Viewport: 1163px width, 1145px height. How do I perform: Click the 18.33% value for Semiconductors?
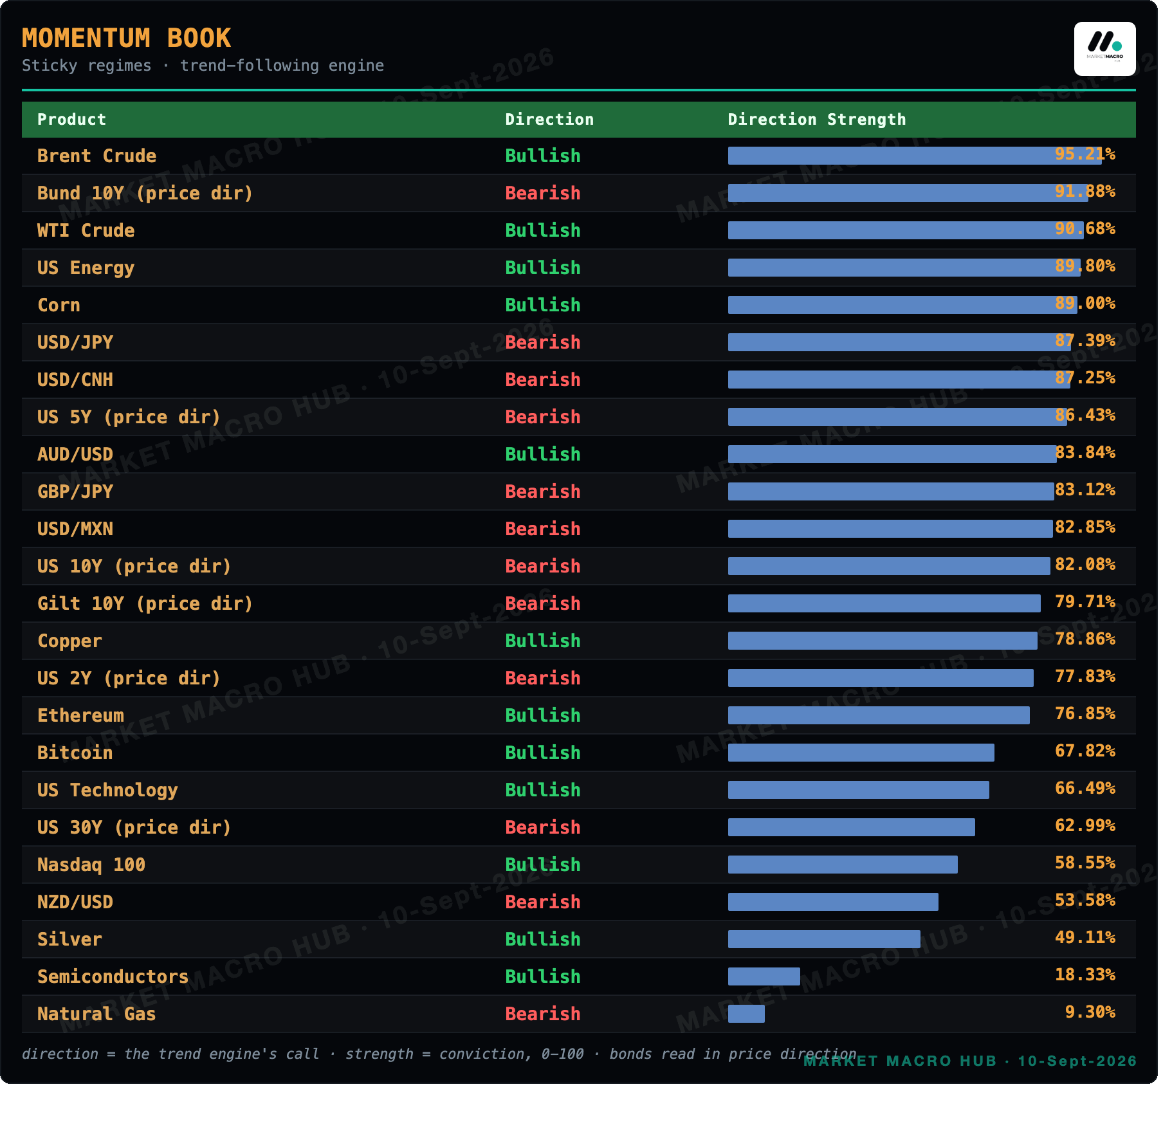click(1085, 975)
